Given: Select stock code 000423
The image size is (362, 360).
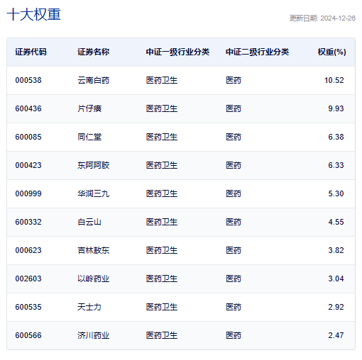Looking at the screenshot, I should tap(28, 165).
